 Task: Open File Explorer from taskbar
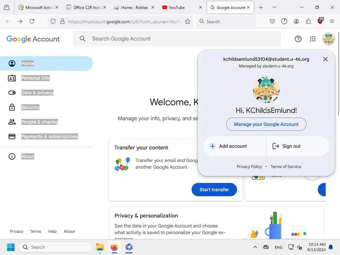pyautogui.click(x=100, y=247)
